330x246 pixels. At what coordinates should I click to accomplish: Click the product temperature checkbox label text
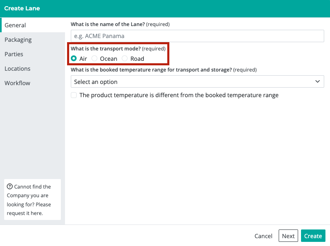click(179, 95)
